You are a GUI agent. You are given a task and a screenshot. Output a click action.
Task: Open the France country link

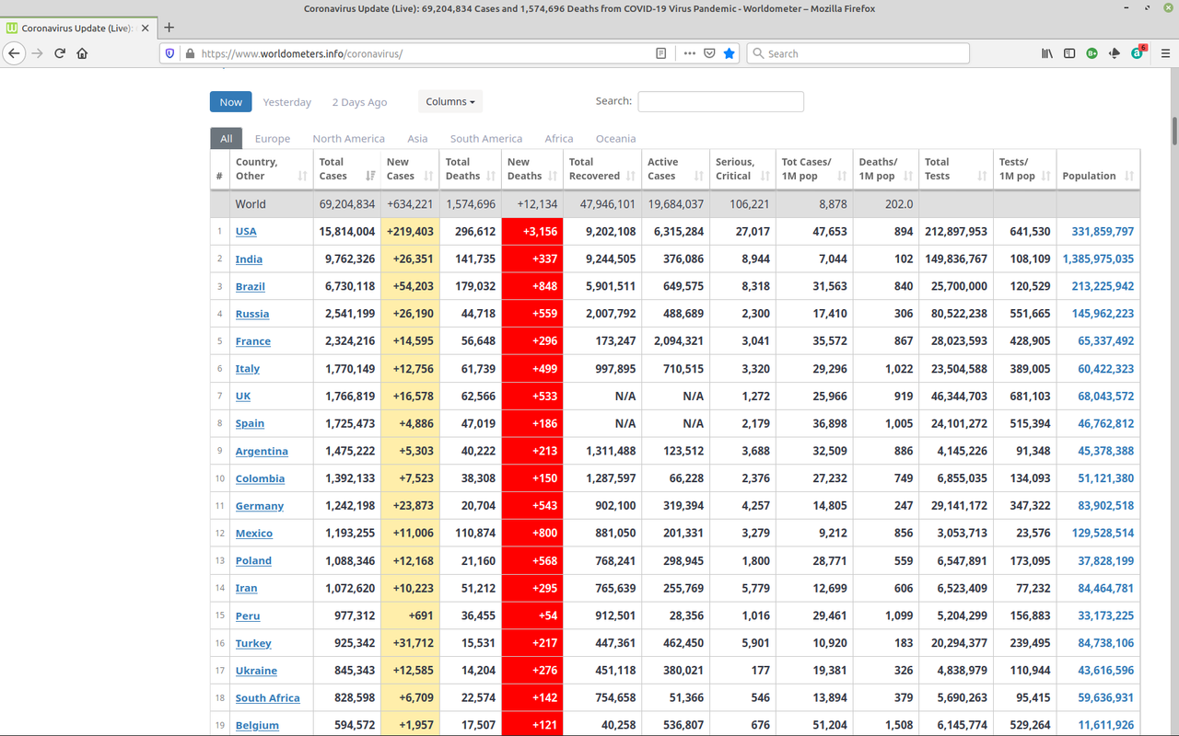253,341
